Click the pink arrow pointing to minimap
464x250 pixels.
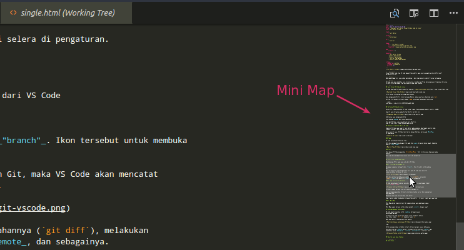tap(353, 104)
